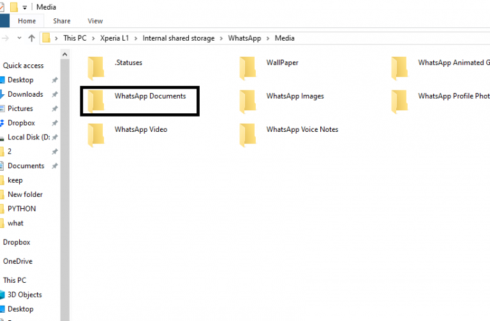Navigate to WhatsApp breadcrumb
The height and width of the screenshot is (321, 490).
[244, 38]
